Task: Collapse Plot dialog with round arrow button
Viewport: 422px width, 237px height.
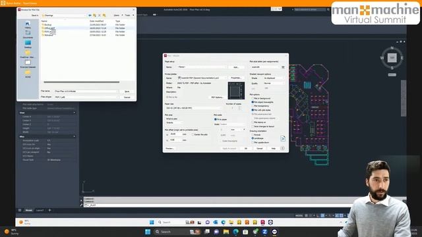Action: tap(283, 148)
